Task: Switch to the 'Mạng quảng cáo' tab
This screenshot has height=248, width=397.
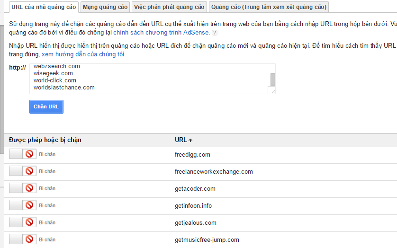Action: click(x=105, y=7)
